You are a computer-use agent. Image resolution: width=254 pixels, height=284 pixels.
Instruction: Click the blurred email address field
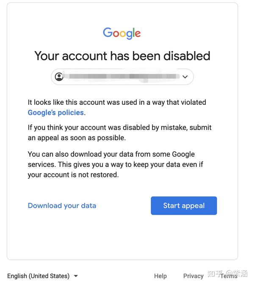pos(123,77)
